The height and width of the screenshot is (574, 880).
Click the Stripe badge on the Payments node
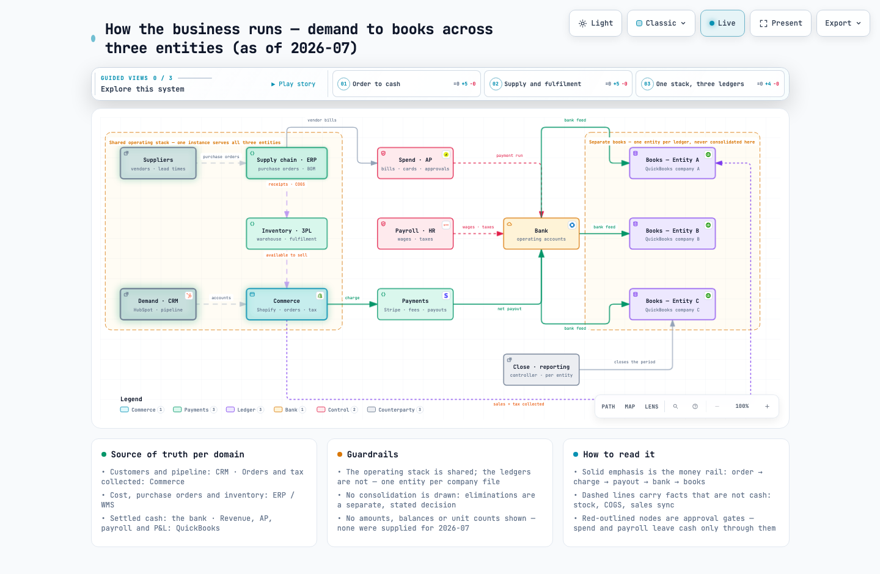(x=446, y=296)
